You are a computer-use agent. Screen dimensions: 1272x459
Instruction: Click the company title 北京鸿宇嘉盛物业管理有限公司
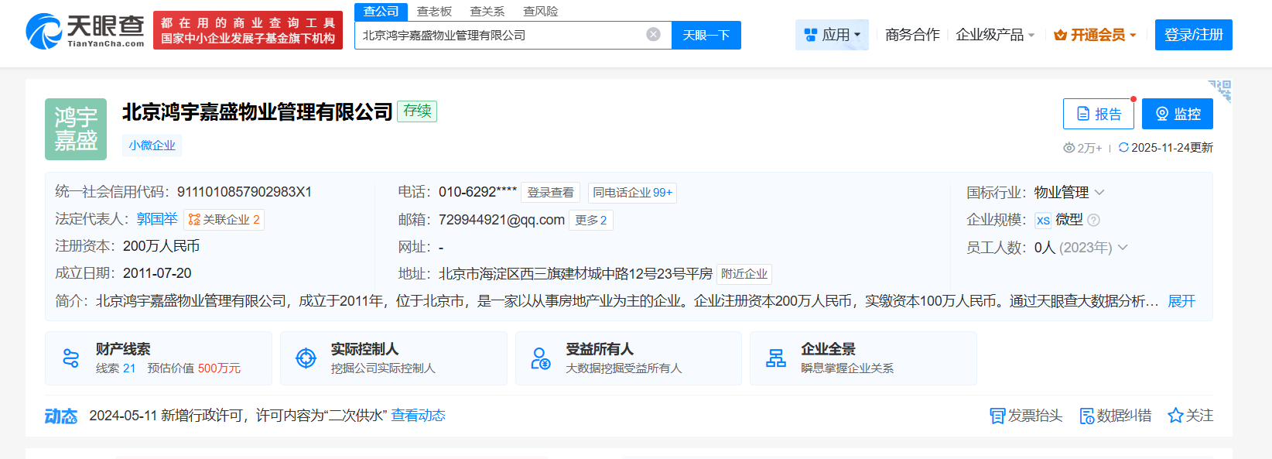point(258,112)
